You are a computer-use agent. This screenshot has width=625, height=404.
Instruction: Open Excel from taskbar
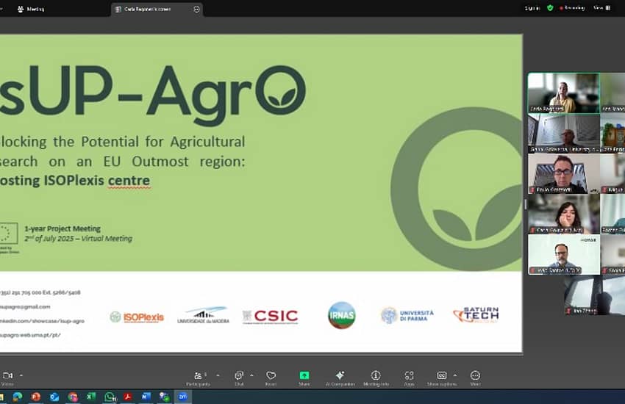(x=91, y=397)
